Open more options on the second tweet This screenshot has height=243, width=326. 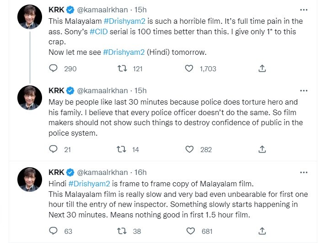(x=303, y=90)
